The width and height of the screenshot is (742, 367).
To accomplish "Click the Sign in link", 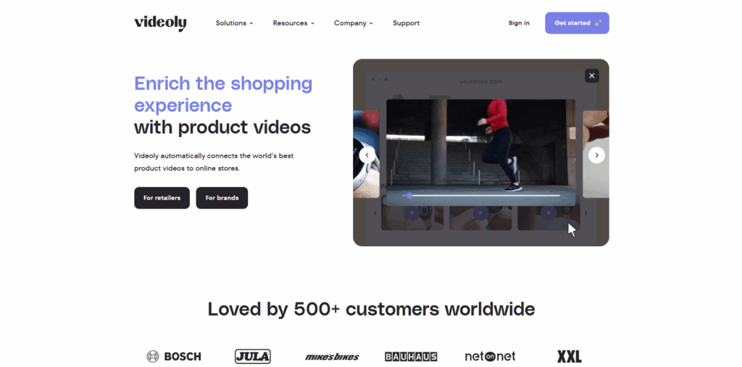I will 519,22.
